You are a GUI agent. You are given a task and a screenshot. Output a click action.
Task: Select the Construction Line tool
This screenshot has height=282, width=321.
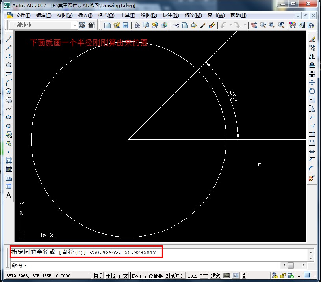pos(9,48)
